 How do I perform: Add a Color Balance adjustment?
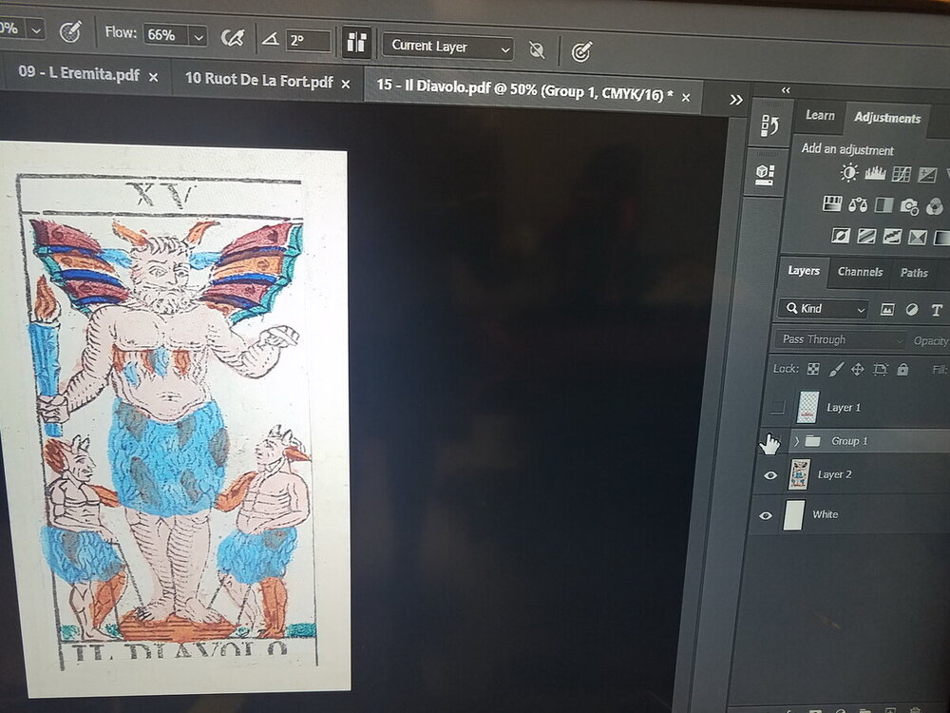pos(858,204)
